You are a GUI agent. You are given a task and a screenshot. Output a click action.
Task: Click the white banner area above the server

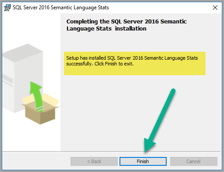(x=31, y=28)
